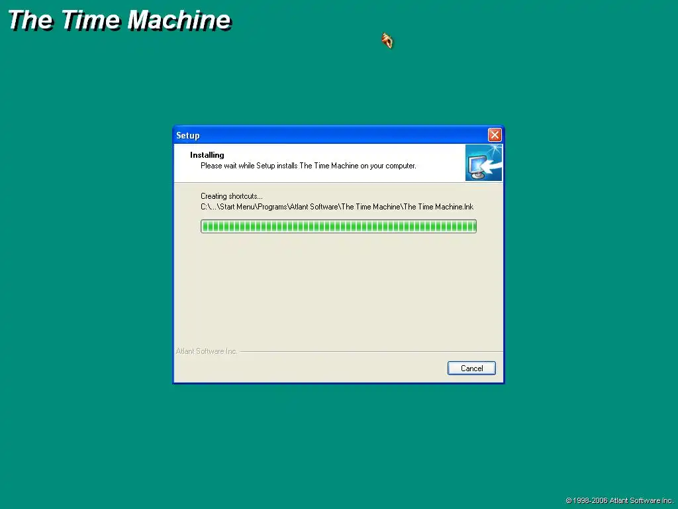Click the Setup title bar text
678x509 pixels.
pyautogui.click(x=187, y=135)
